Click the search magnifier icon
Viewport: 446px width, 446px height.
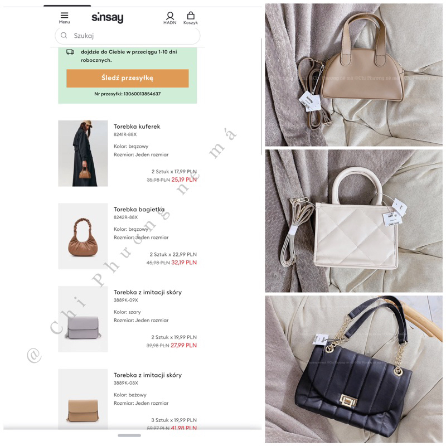coord(64,35)
